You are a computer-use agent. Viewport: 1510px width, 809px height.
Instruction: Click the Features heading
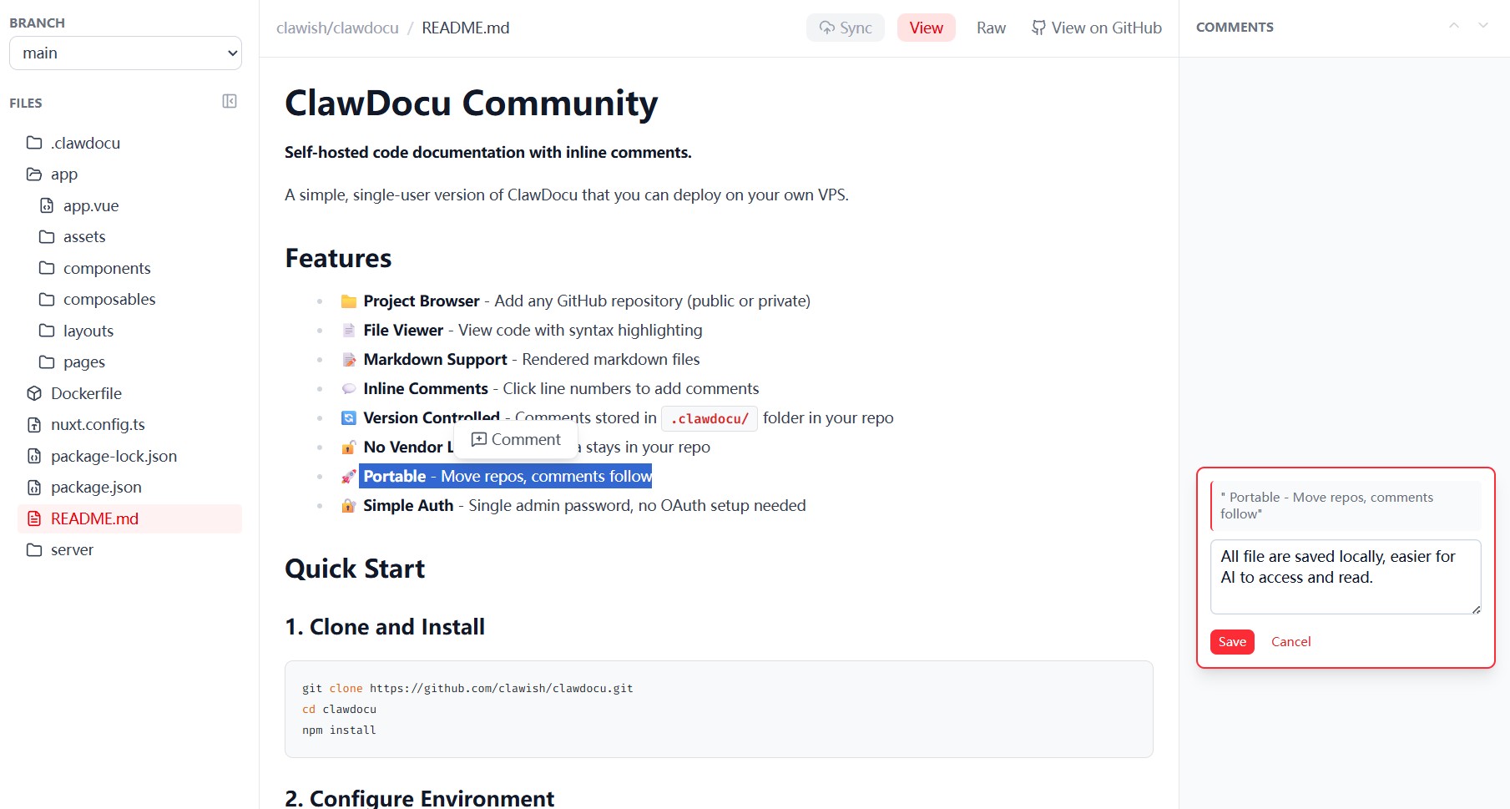click(x=338, y=258)
